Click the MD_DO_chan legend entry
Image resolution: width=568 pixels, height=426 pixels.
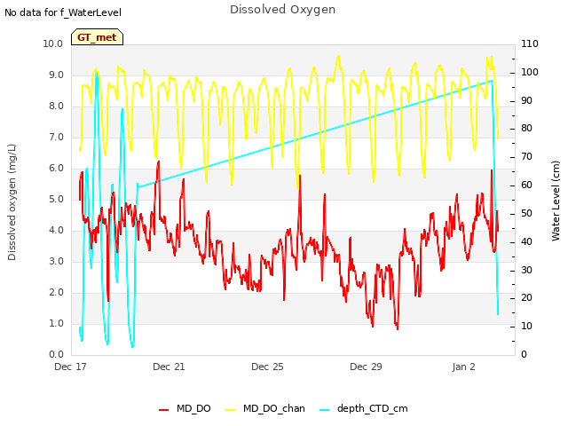265,408
